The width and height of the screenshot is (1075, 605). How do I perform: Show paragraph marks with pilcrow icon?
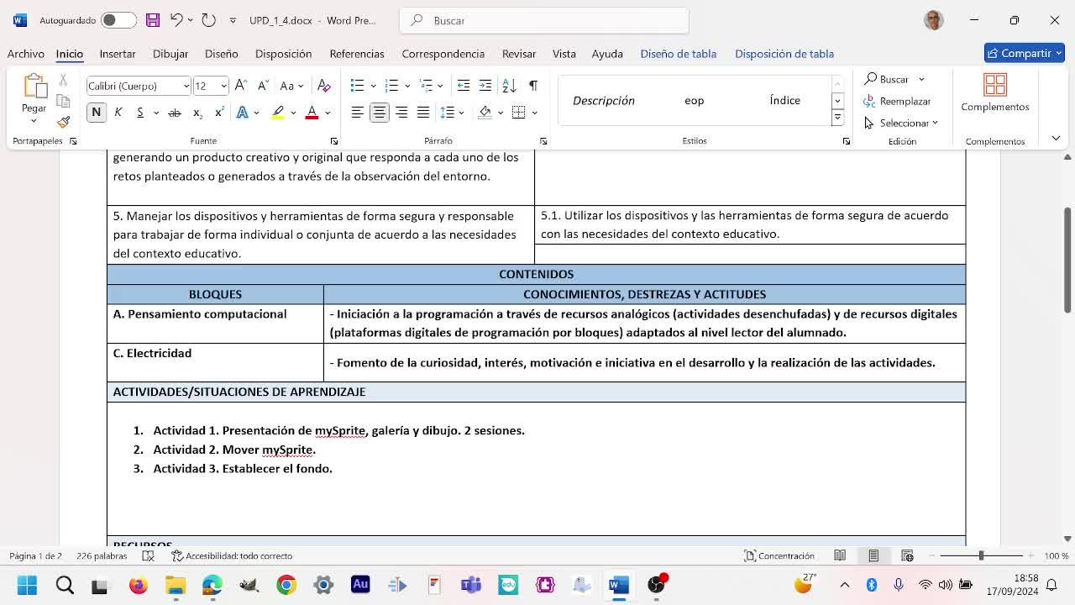pos(532,86)
